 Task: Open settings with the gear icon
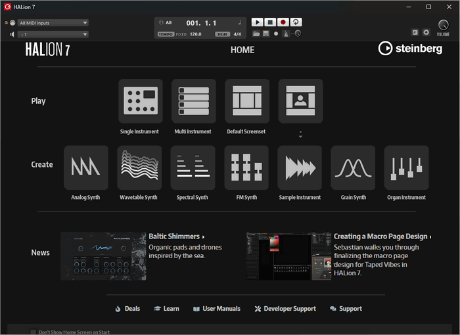click(x=426, y=32)
